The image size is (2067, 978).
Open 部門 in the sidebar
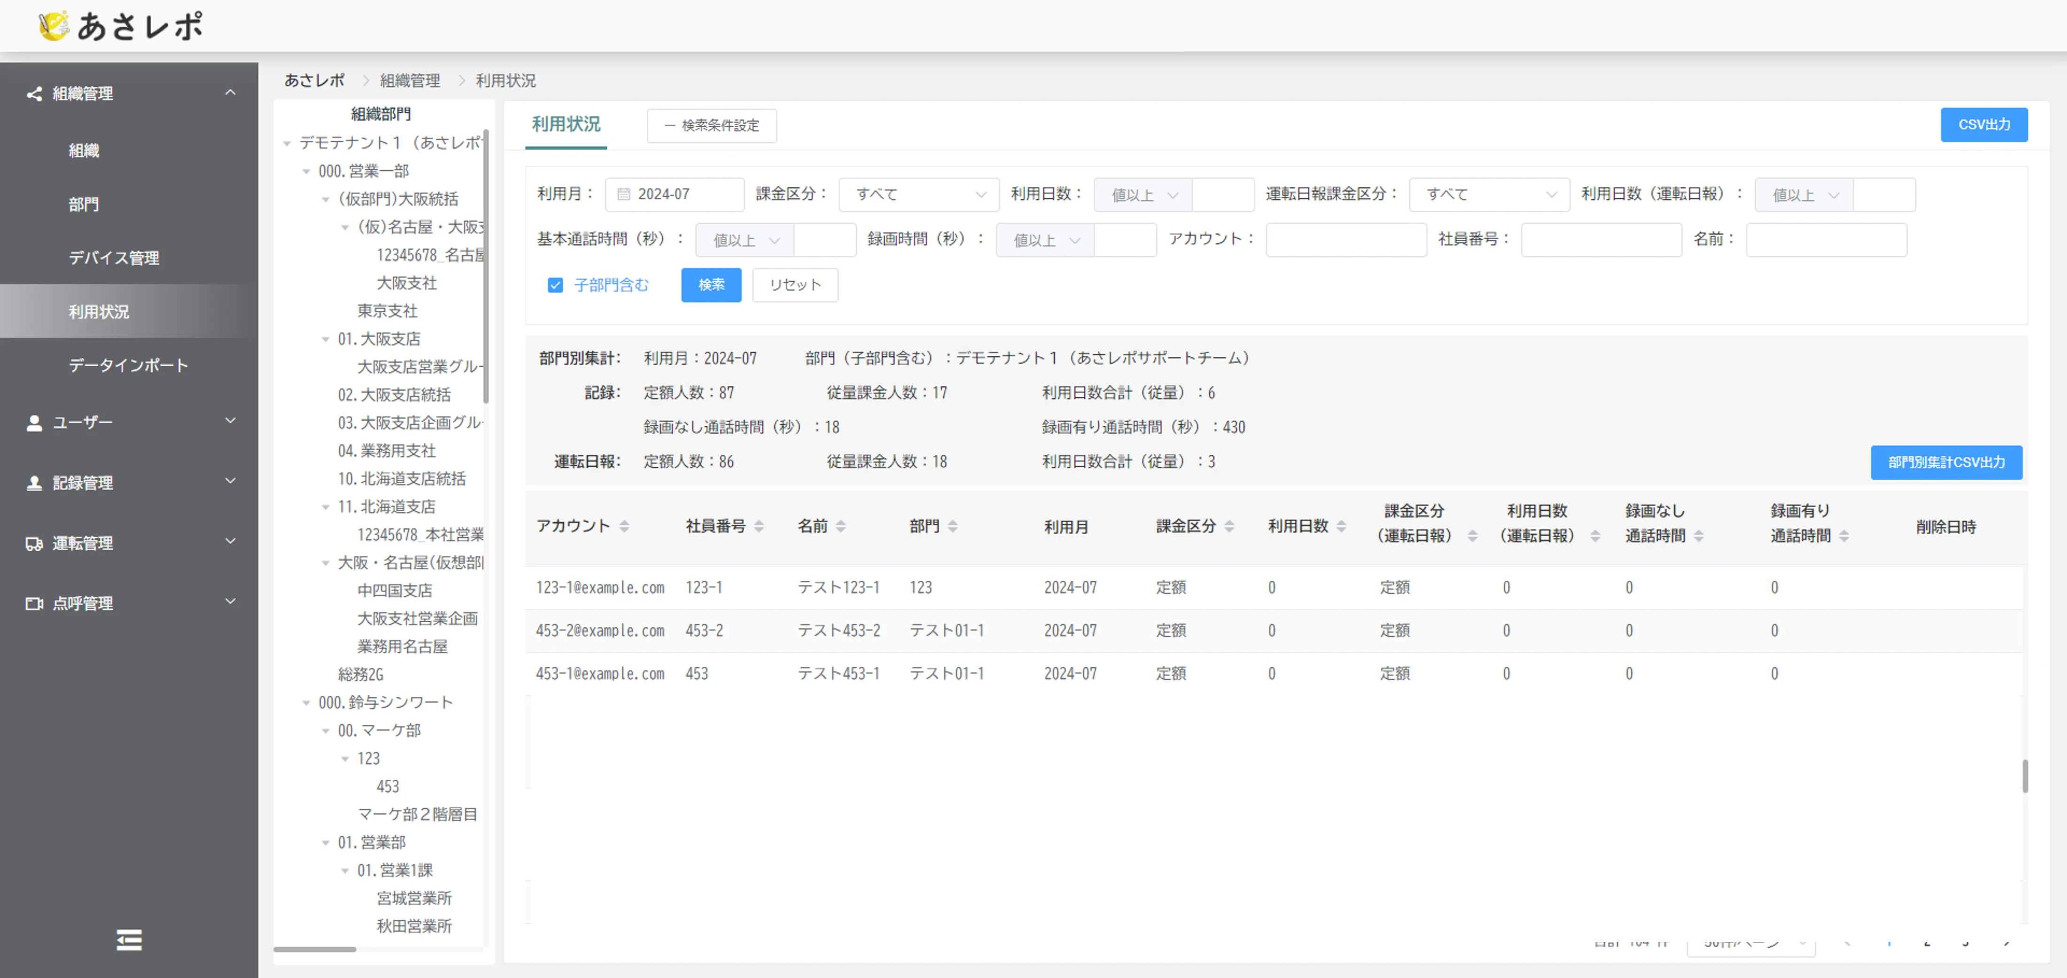pyautogui.click(x=84, y=204)
